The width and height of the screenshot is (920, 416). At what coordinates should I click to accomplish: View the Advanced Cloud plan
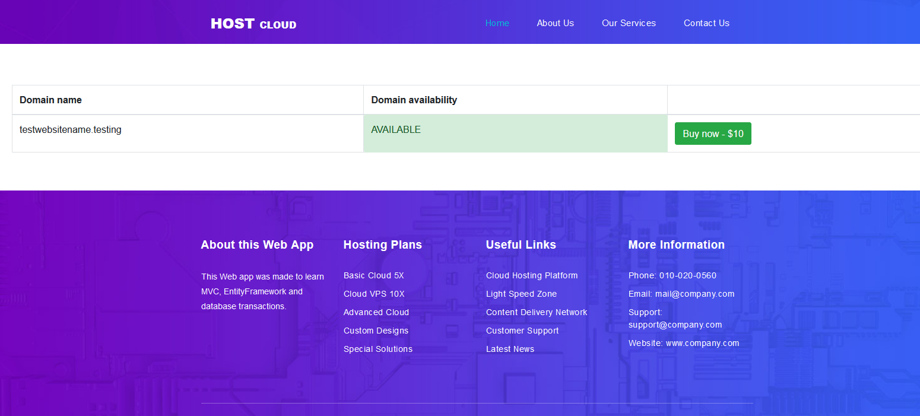376,312
